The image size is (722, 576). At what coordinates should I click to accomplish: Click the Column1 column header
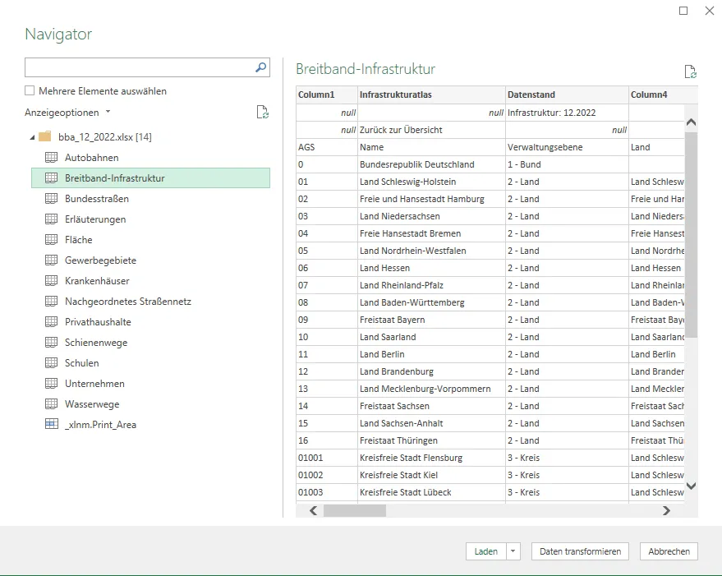(327, 95)
